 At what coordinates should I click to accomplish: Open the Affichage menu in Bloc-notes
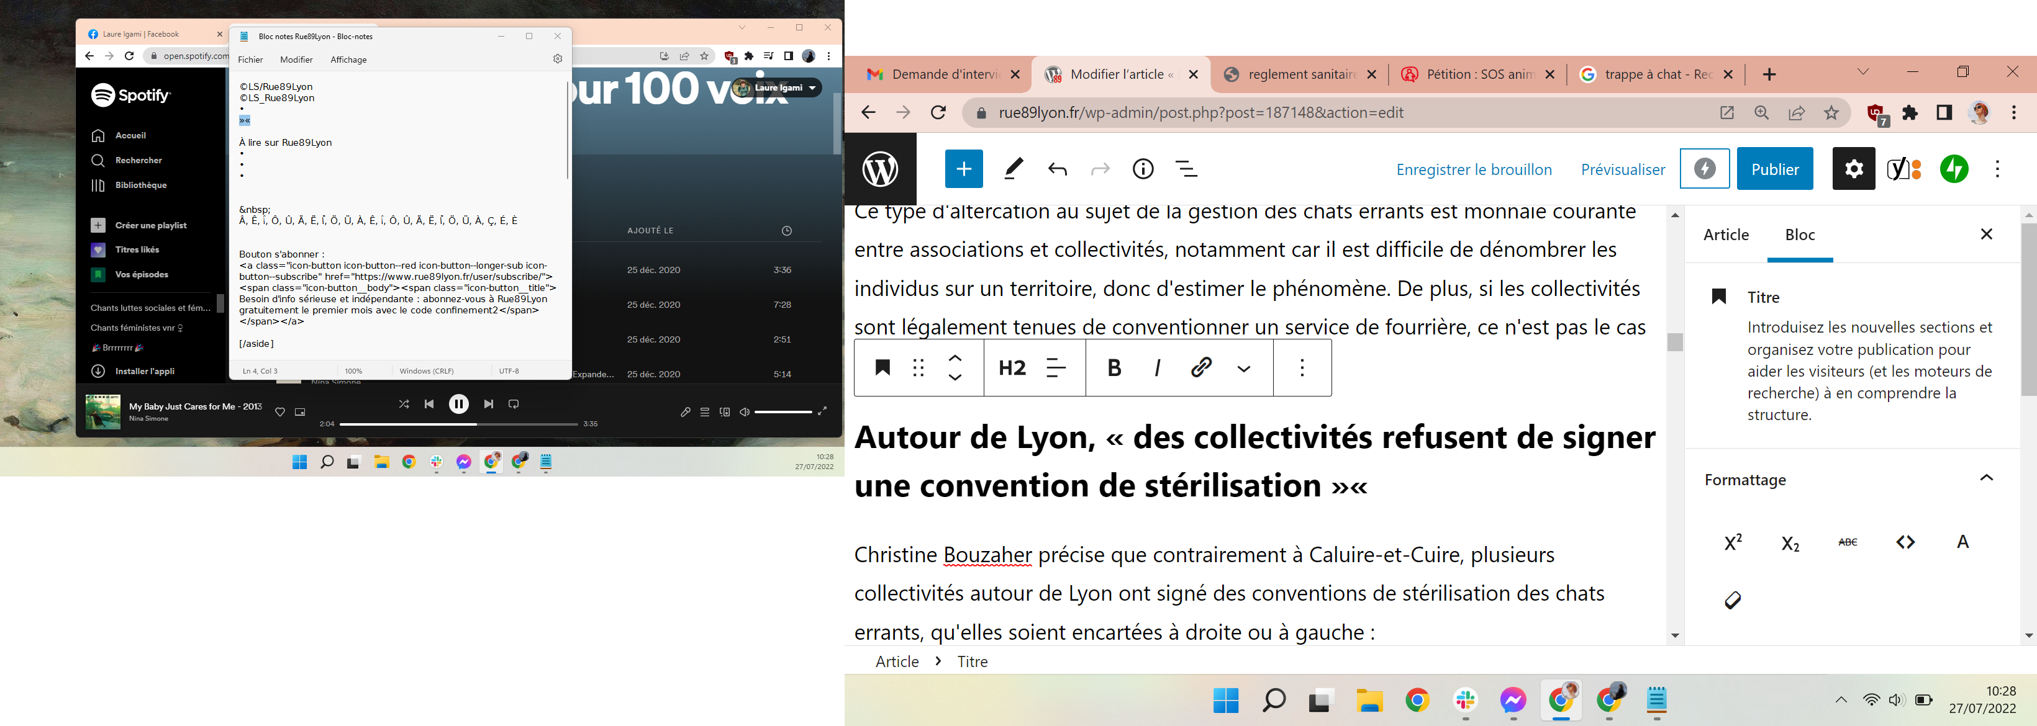[x=348, y=60]
